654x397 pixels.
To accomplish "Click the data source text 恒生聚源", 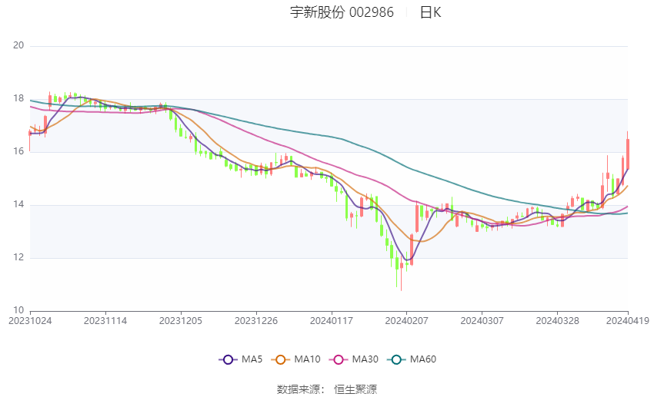I will 355,389.
